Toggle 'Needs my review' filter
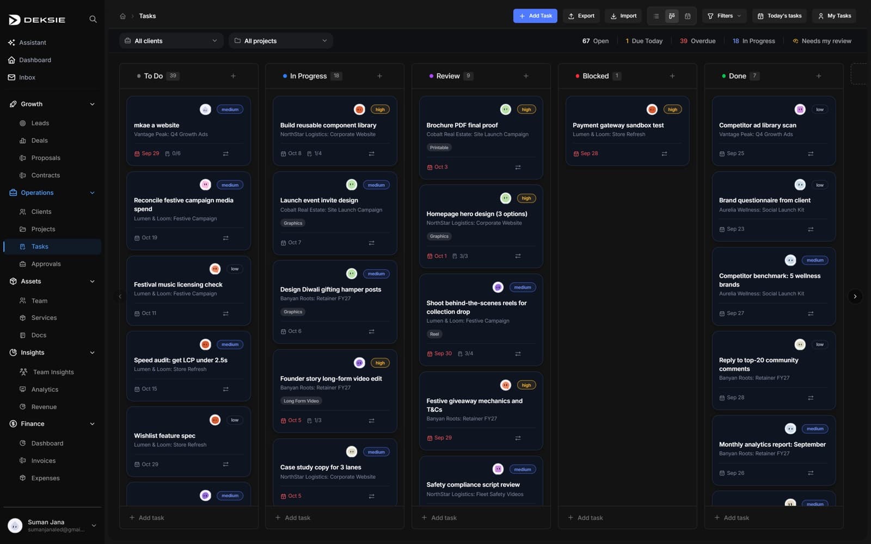 click(822, 41)
